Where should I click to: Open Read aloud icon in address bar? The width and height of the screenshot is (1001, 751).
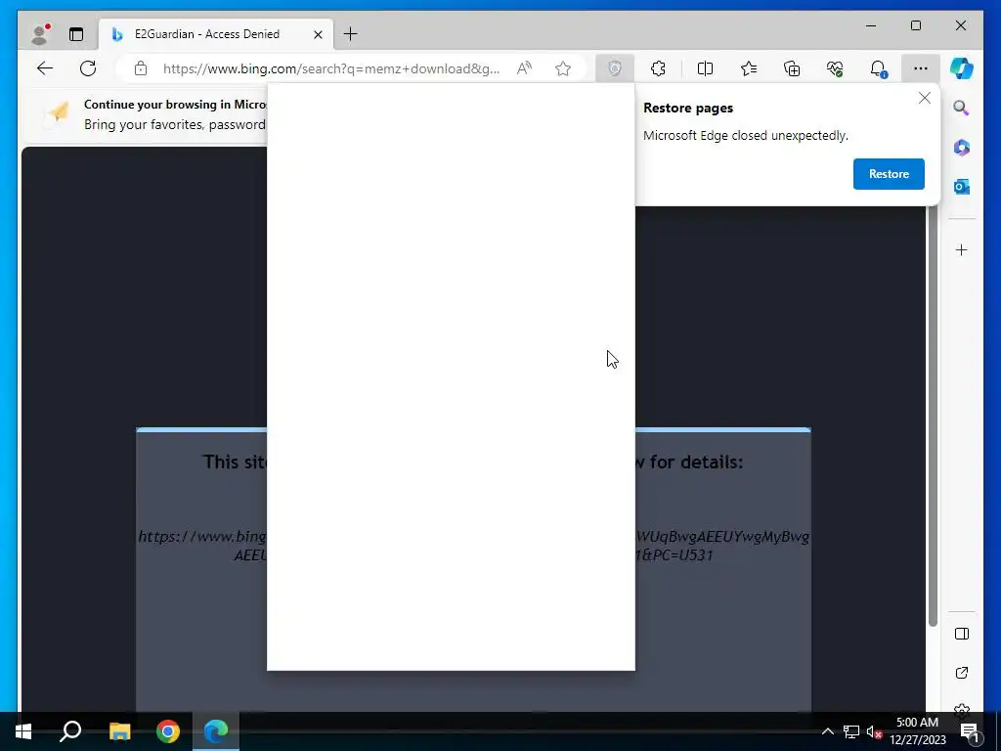tap(524, 68)
